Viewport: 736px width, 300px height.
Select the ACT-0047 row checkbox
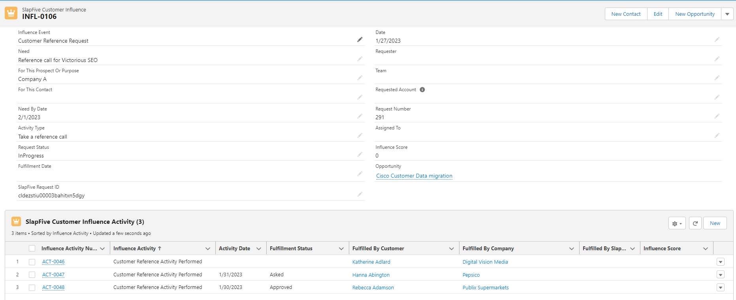coord(32,275)
